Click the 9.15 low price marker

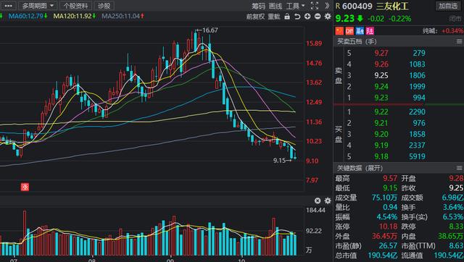pyautogui.click(x=282, y=161)
